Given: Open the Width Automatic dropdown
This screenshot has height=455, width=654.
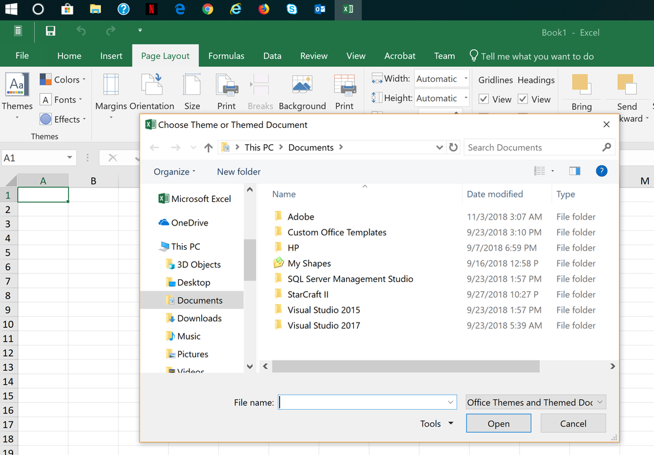Looking at the screenshot, I should 467,78.
